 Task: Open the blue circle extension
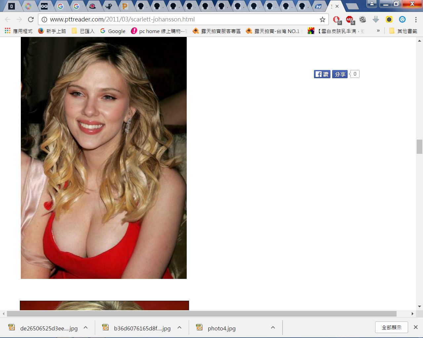click(402, 19)
